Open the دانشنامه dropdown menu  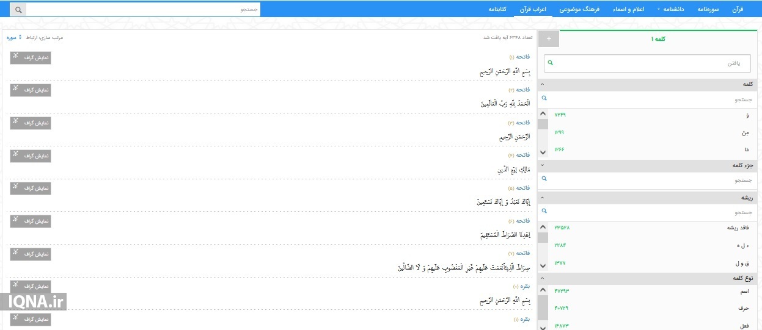[x=670, y=10]
